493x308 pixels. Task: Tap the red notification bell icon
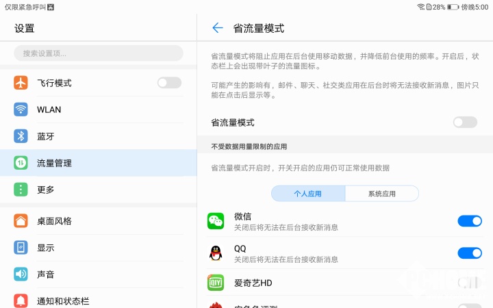21,300
